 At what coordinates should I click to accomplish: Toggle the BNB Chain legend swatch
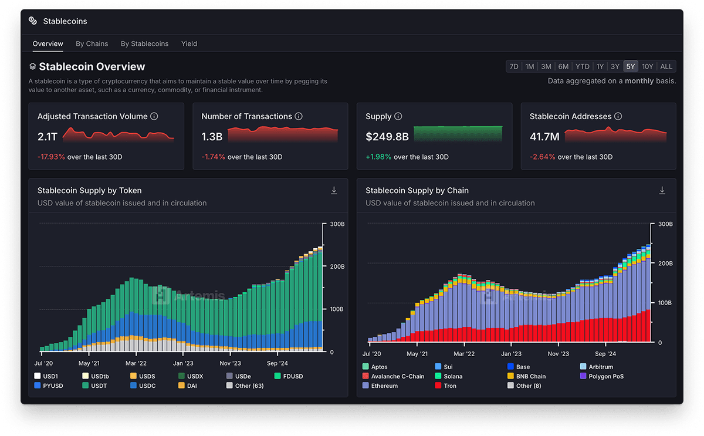[510, 376]
